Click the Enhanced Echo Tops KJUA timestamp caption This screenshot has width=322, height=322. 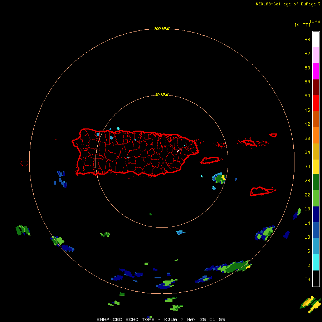tap(161, 319)
